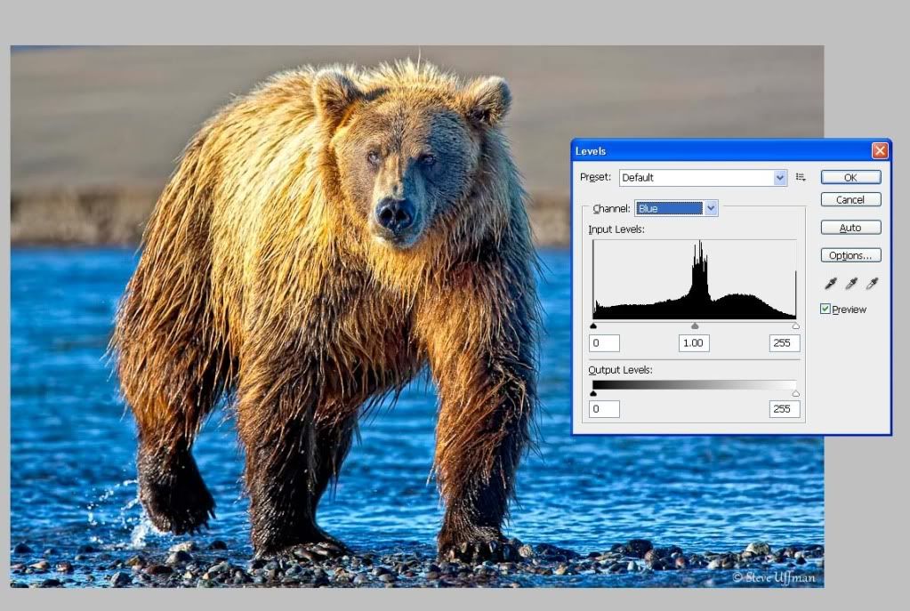Select the gray point eyedropper

click(851, 284)
